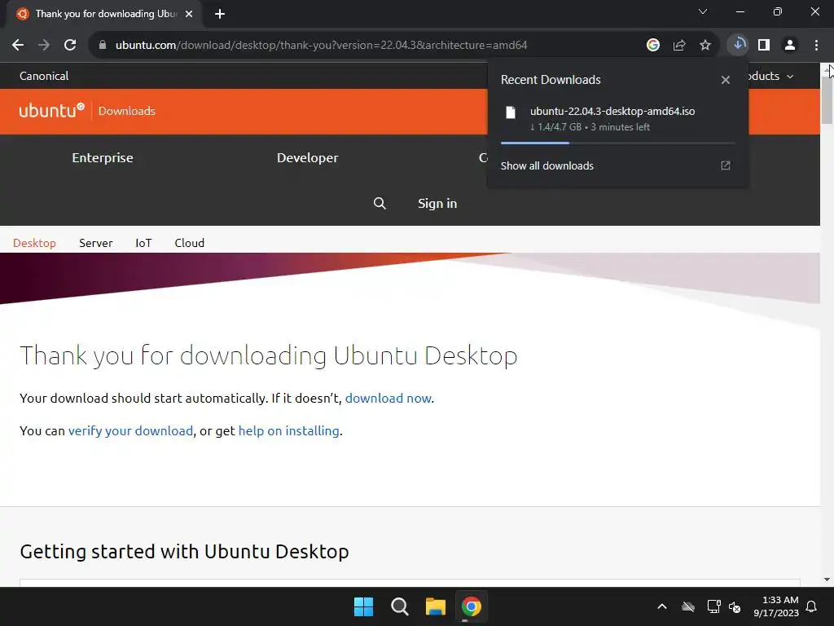Toggle the Chrome downloads icon
Image resolution: width=834 pixels, height=626 pixels.
coord(738,45)
